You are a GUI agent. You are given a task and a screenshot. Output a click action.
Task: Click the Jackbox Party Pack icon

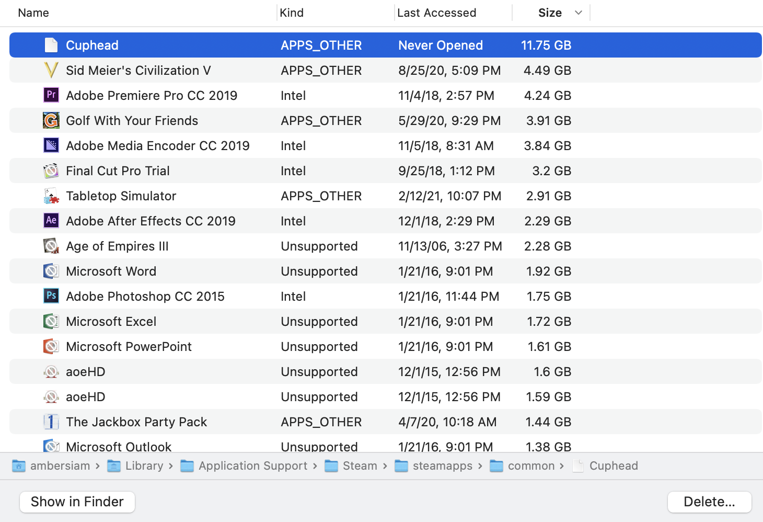[x=51, y=422]
